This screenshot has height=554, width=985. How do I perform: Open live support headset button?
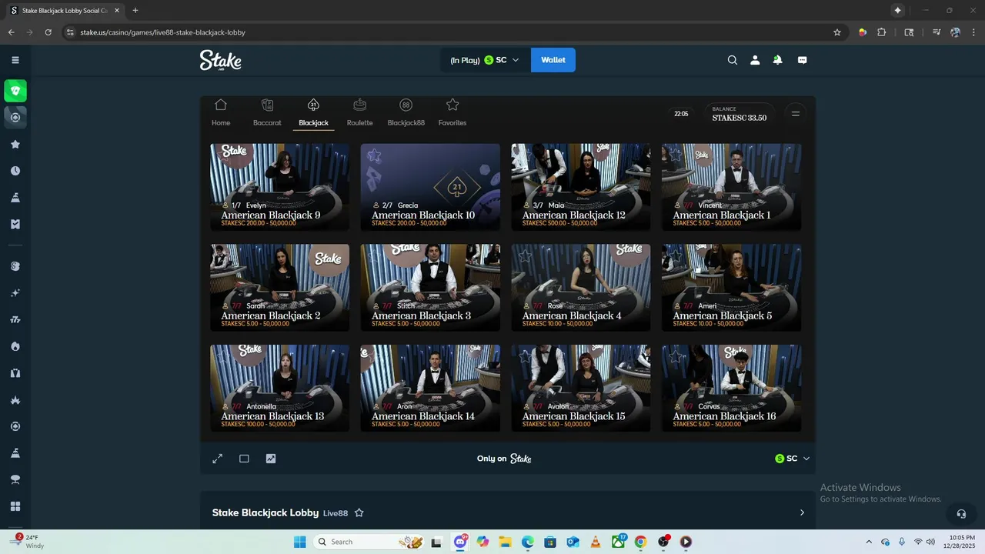[x=961, y=513]
